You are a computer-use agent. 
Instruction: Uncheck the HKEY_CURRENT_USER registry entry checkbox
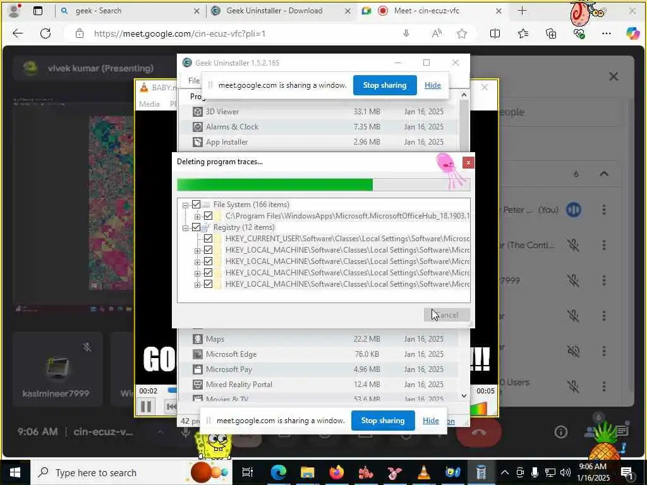click(x=208, y=238)
